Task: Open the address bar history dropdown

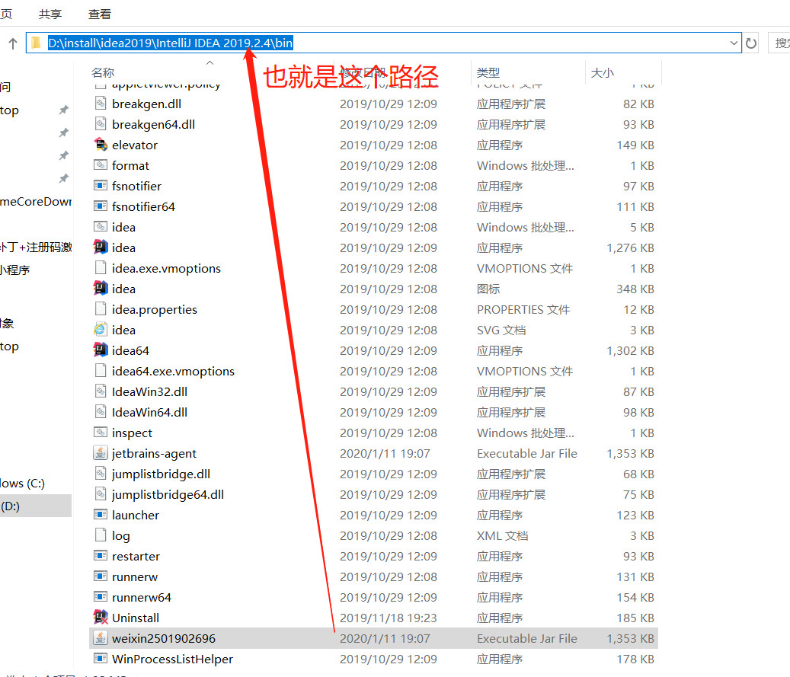Action: click(734, 43)
